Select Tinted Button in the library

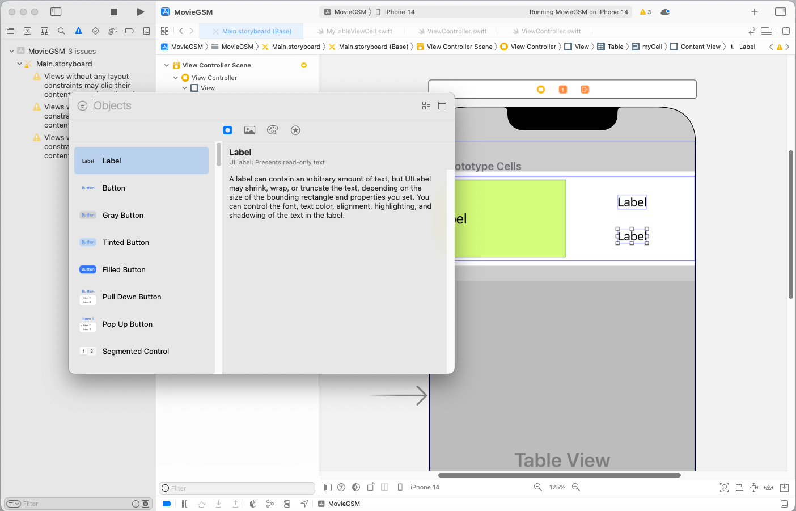click(141, 242)
